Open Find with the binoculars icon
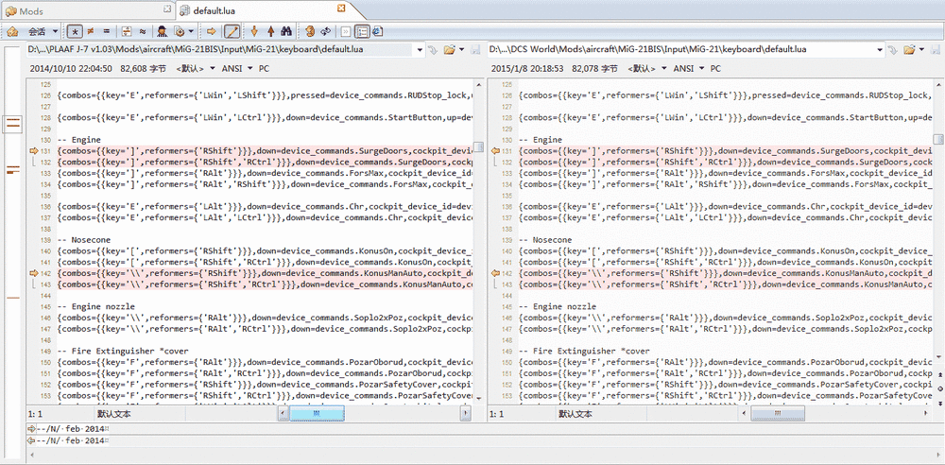 (287, 31)
